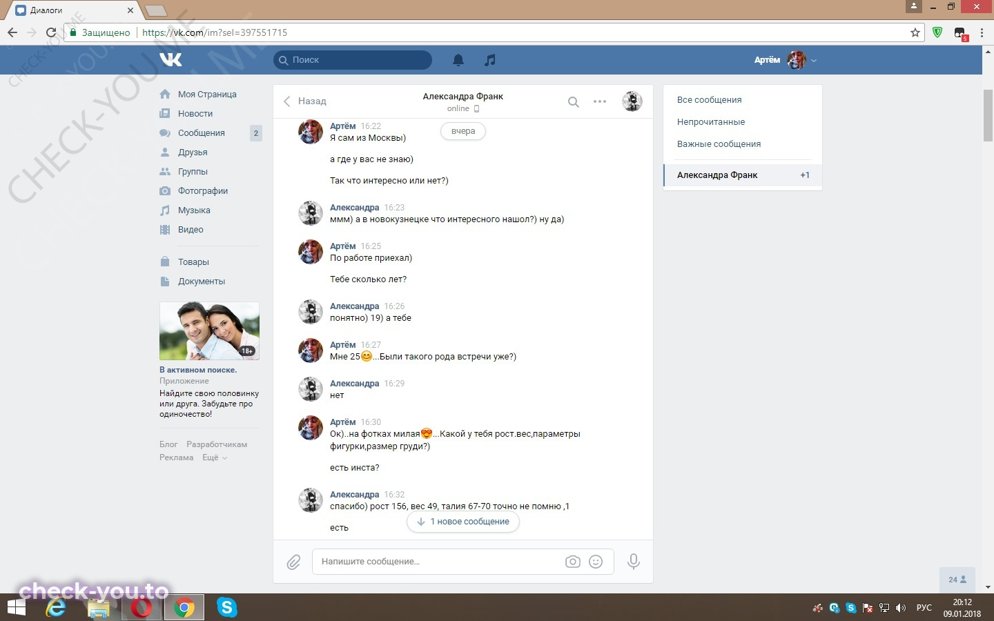Search within conversation using magnifier icon
The width and height of the screenshot is (994, 621).
pyautogui.click(x=573, y=102)
